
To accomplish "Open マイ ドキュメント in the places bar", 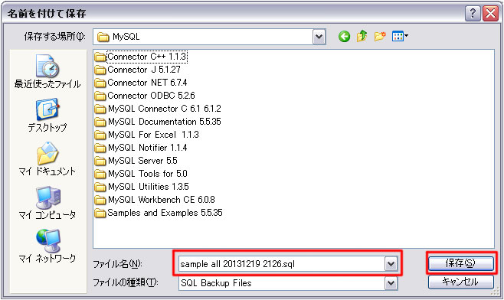I will point(47,159).
